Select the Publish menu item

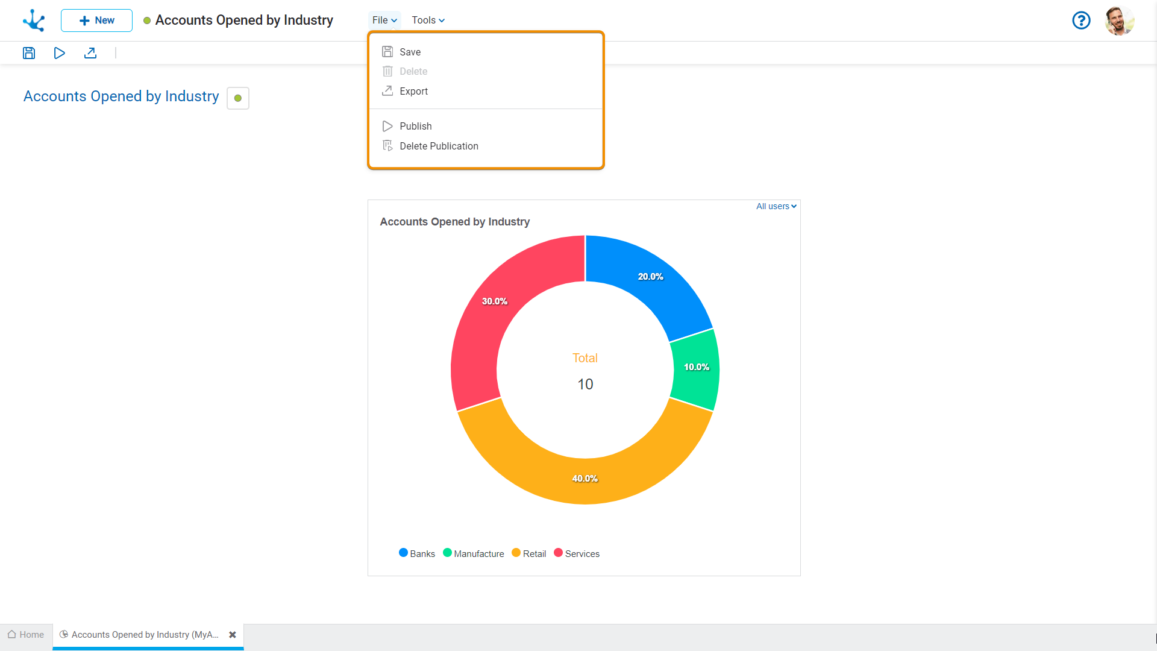[416, 125]
